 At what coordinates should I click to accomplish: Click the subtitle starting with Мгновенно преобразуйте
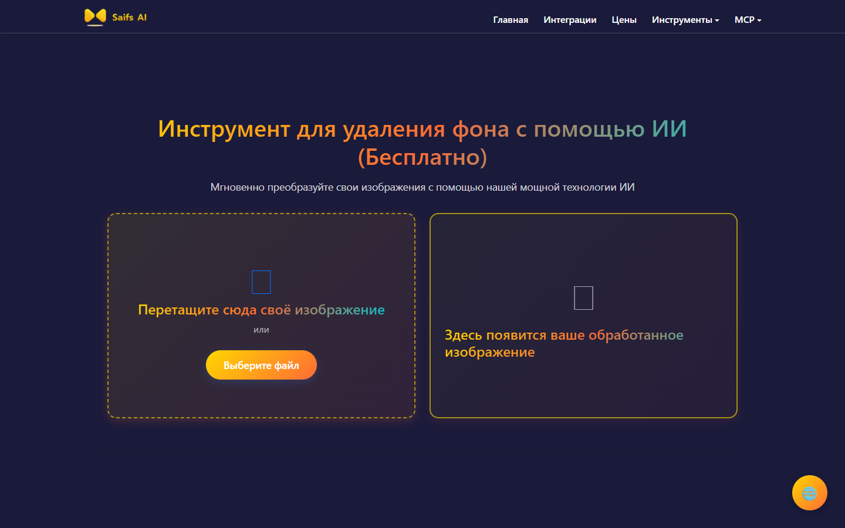[x=422, y=187]
